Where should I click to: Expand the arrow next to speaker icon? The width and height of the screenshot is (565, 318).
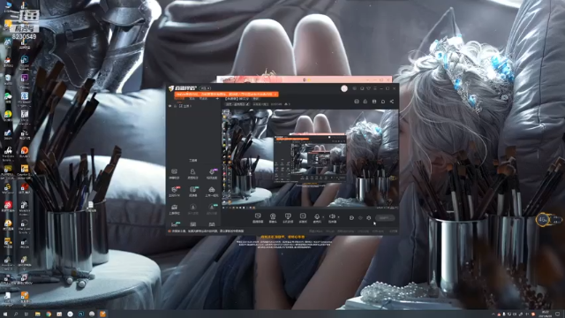[338, 217]
